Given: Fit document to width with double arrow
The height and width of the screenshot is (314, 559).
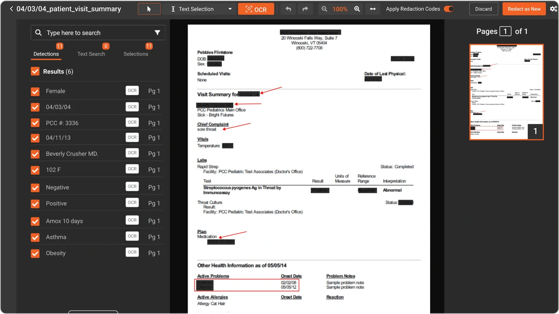Looking at the screenshot, I should pos(373,9).
